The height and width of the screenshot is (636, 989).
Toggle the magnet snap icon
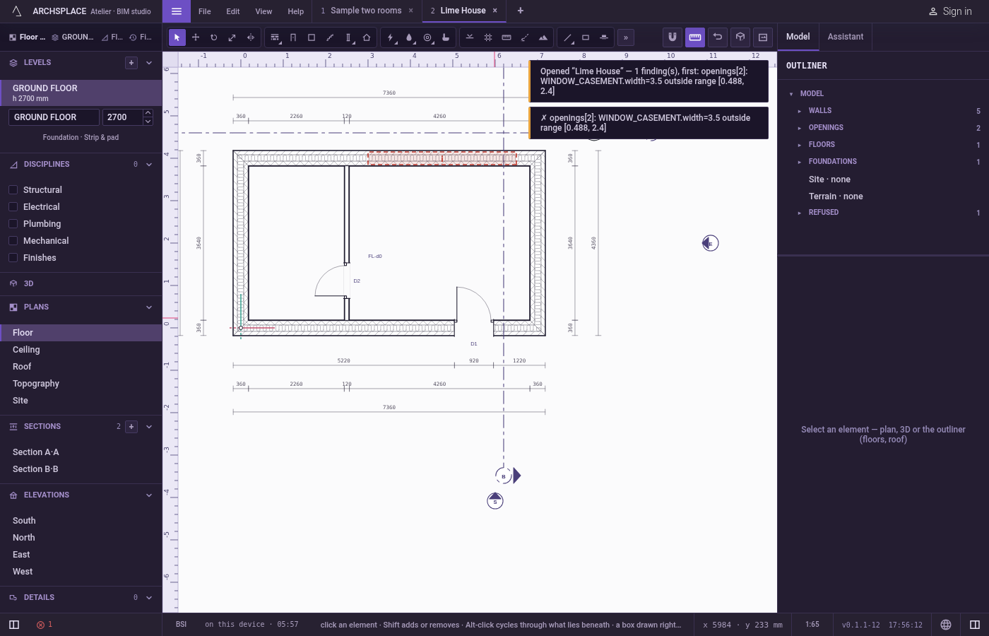(x=673, y=37)
